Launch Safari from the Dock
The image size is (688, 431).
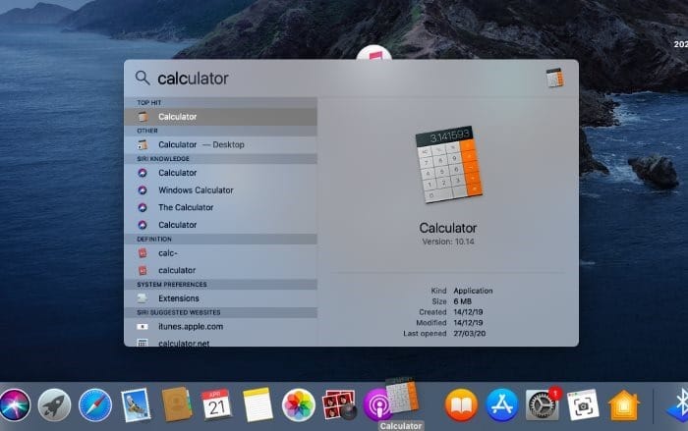click(x=95, y=404)
